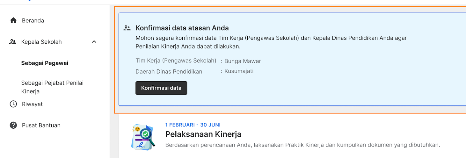Click the question mark help icon
This screenshot has height=158, width=466.
tap(13, 125)
